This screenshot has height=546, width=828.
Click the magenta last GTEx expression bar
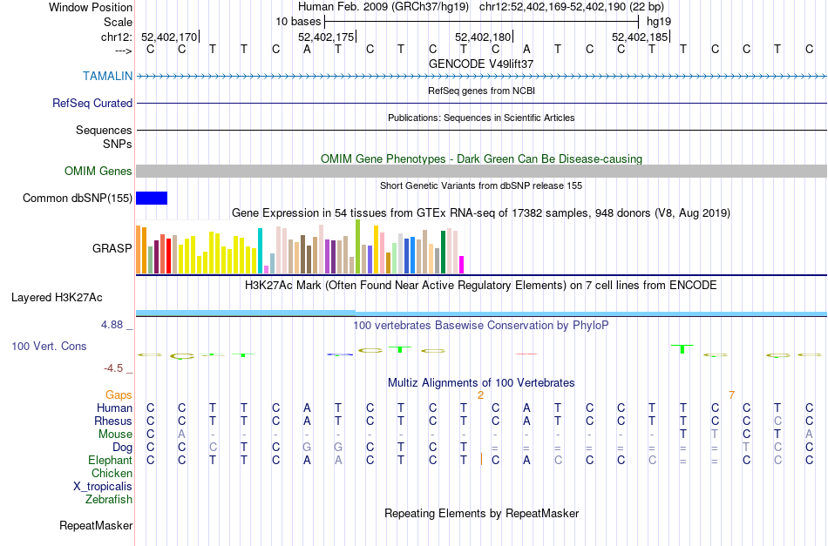coord(462,265)
